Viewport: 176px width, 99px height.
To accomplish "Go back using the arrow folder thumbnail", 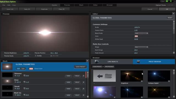I will 105,76.
